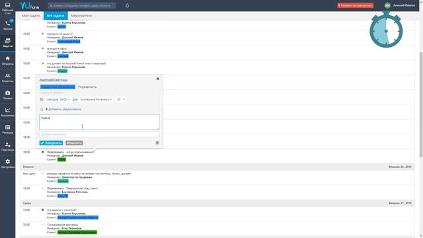Click the Завершить button

(51, 143)
